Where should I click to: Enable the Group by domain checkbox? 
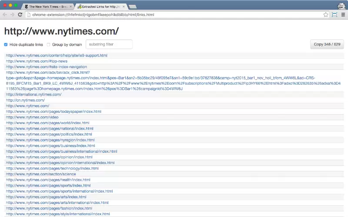49,44
